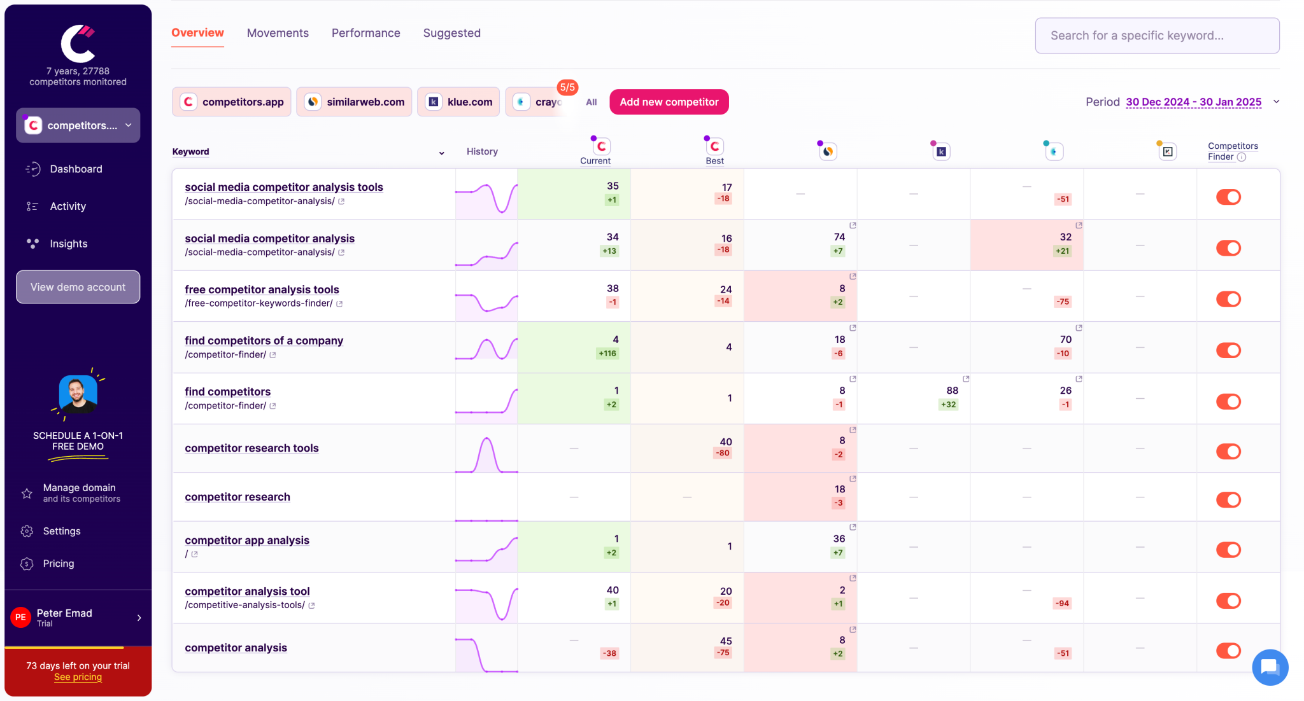The image size is (1304, 701).
Task: Click the klue column header icon
Action: [x=941, y=151]
